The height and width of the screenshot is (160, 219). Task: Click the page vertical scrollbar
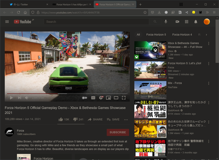click(x=217, y=41)
